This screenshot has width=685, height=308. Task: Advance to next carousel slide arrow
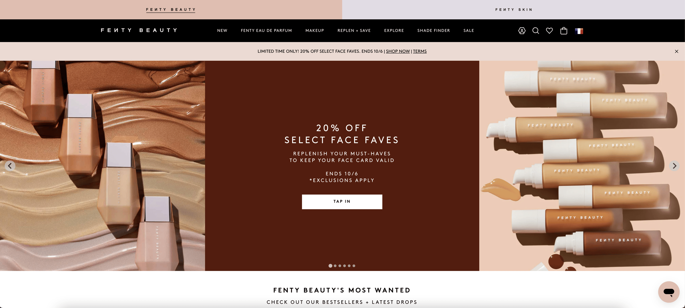point(674,166)
